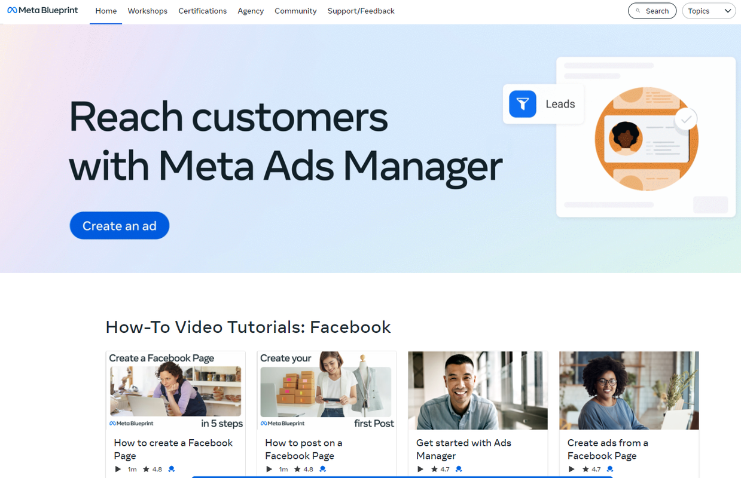Click the blue Leads funnel icon
Viewport: 741px width, 478px height.
[x=523, y=104]
